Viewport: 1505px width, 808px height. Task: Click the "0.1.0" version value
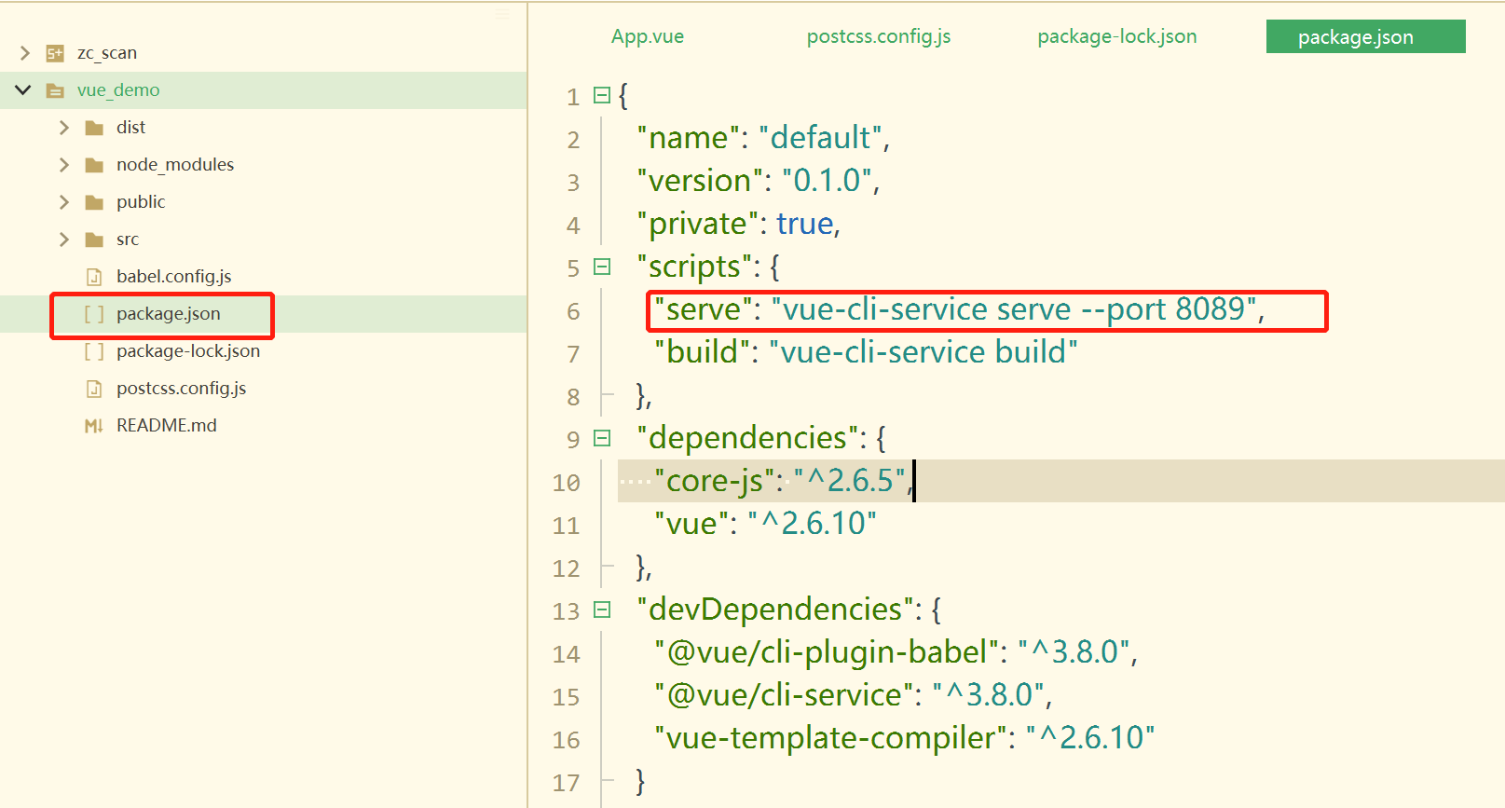tap(827, 181)
